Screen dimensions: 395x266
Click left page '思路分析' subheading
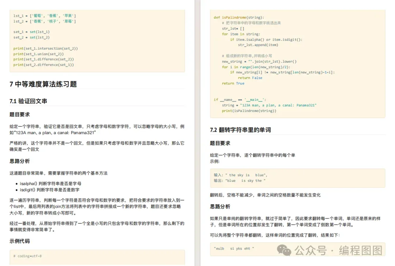[x=20, y=161]
